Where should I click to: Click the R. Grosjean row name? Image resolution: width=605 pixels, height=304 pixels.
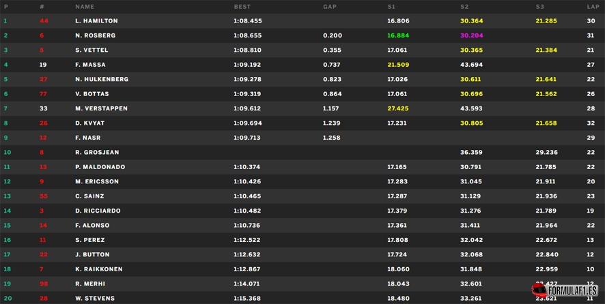click(x=97, y=152)
